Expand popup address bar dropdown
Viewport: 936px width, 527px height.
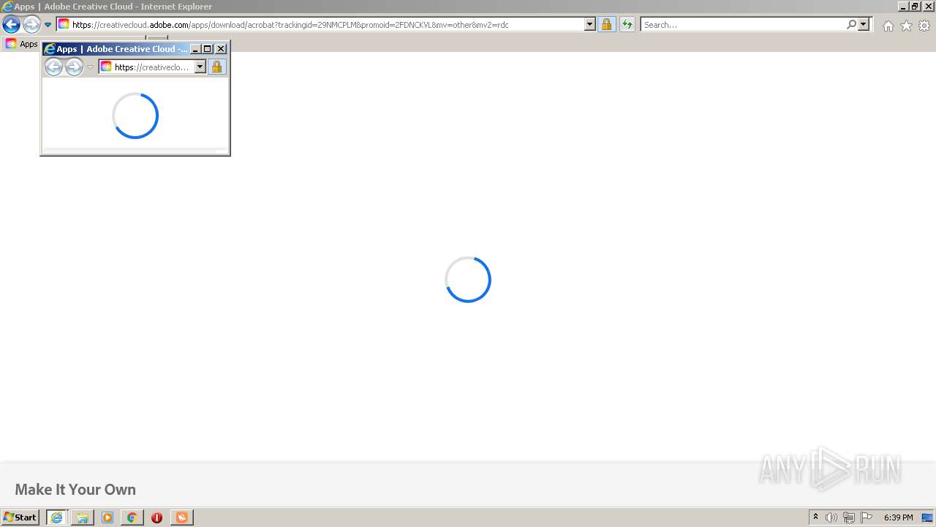click(200, 67)
